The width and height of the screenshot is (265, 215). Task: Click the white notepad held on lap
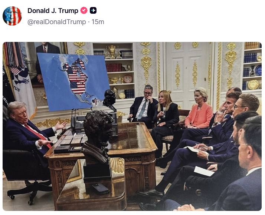204,171
